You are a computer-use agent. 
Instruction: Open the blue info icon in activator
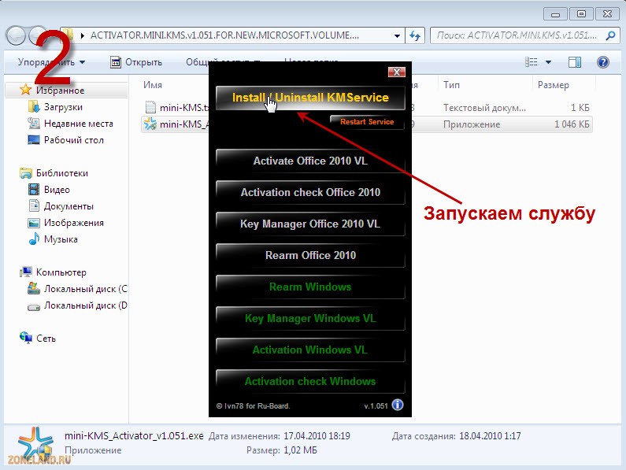tap(397, 405)
